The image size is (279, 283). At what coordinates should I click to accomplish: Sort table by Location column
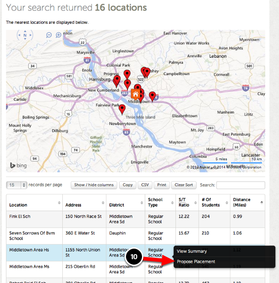tap(34, 203)
